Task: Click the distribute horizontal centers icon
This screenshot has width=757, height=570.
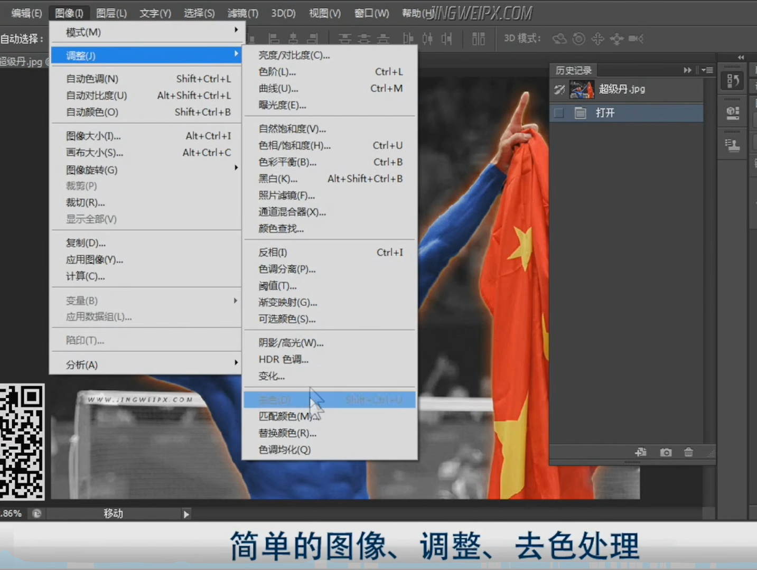Action: pyautogui.click(x=427, y=39)
